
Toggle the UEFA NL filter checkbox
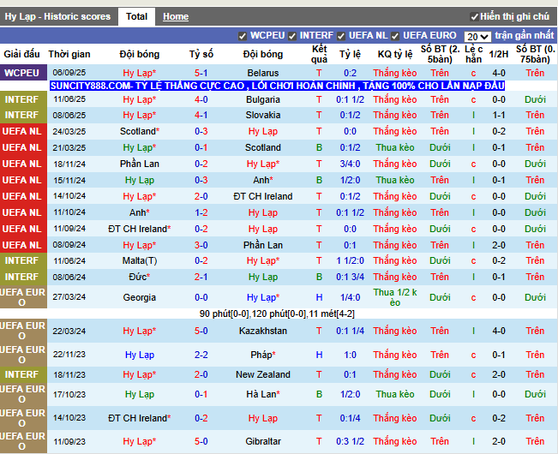[341, 36]
